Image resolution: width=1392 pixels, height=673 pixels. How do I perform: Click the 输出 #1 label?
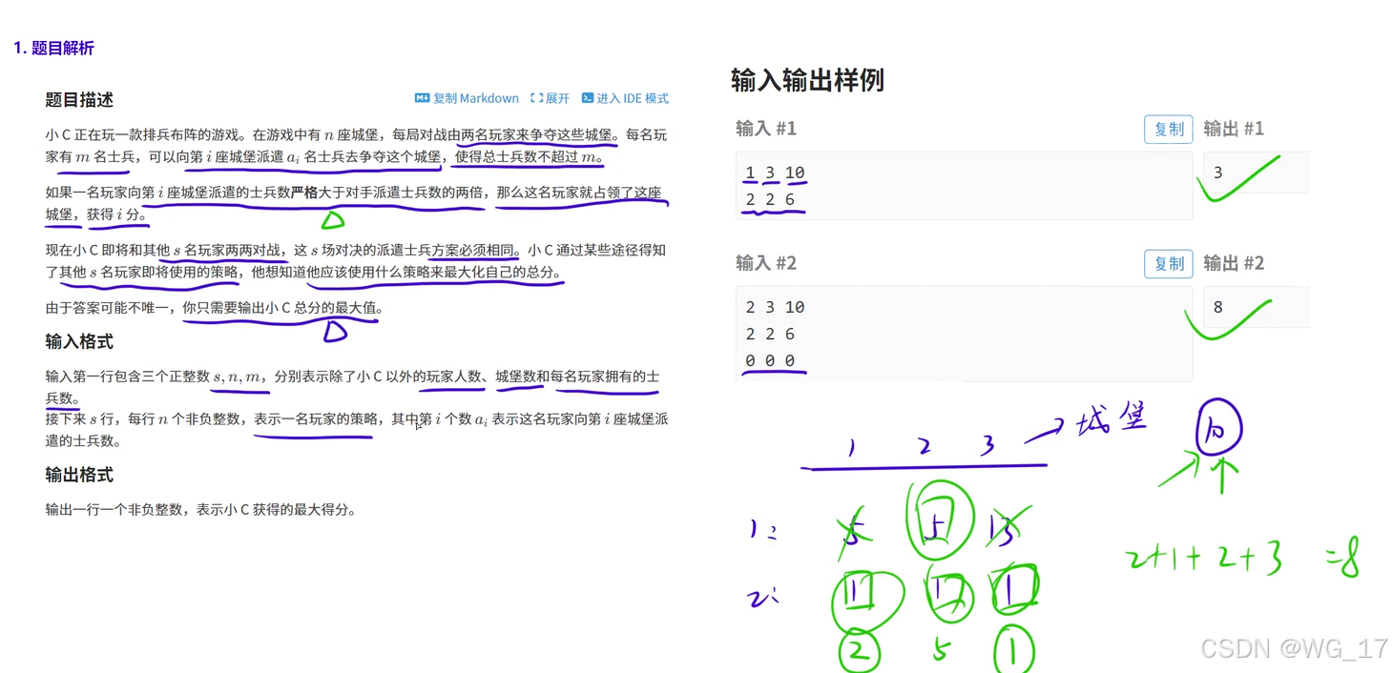1233,129
